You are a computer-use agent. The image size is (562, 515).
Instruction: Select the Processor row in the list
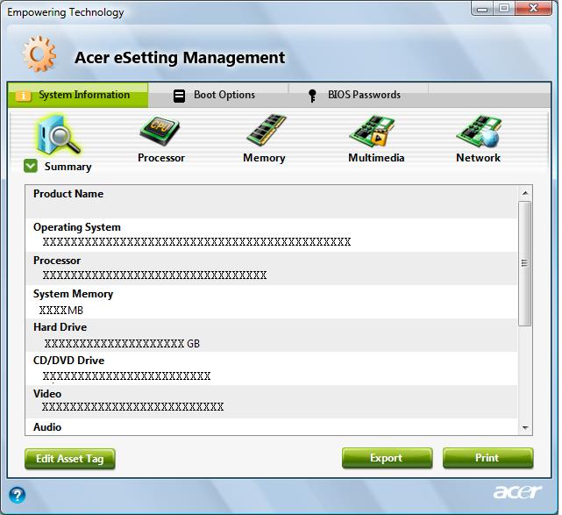[x=272, y=268]
